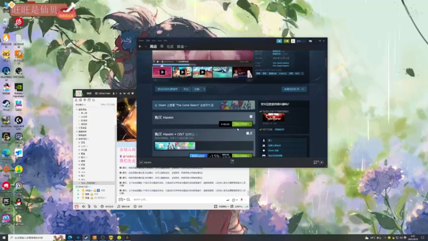Screen dimensions: 428x241
Task: Open the dropdown arrow beside Ignore
Action: pos(204,89)
